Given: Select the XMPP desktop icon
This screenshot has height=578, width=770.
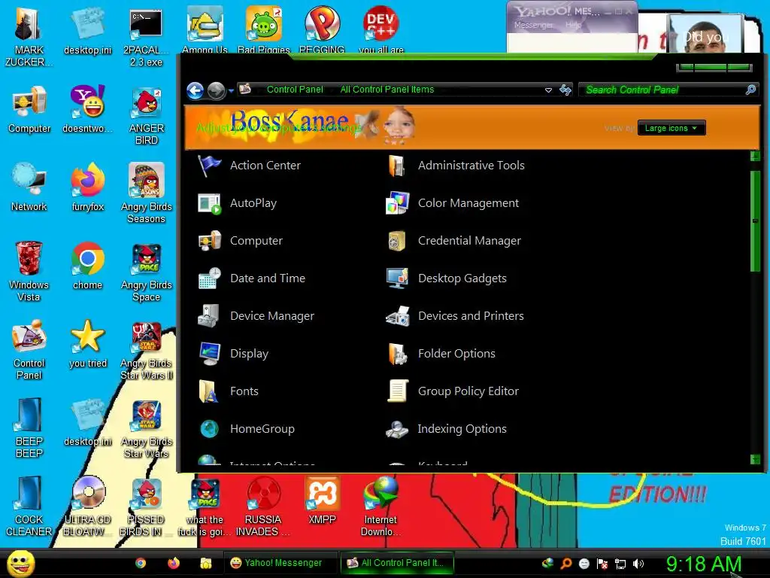Looking at the screenshot, I should [x=322, y=500].
